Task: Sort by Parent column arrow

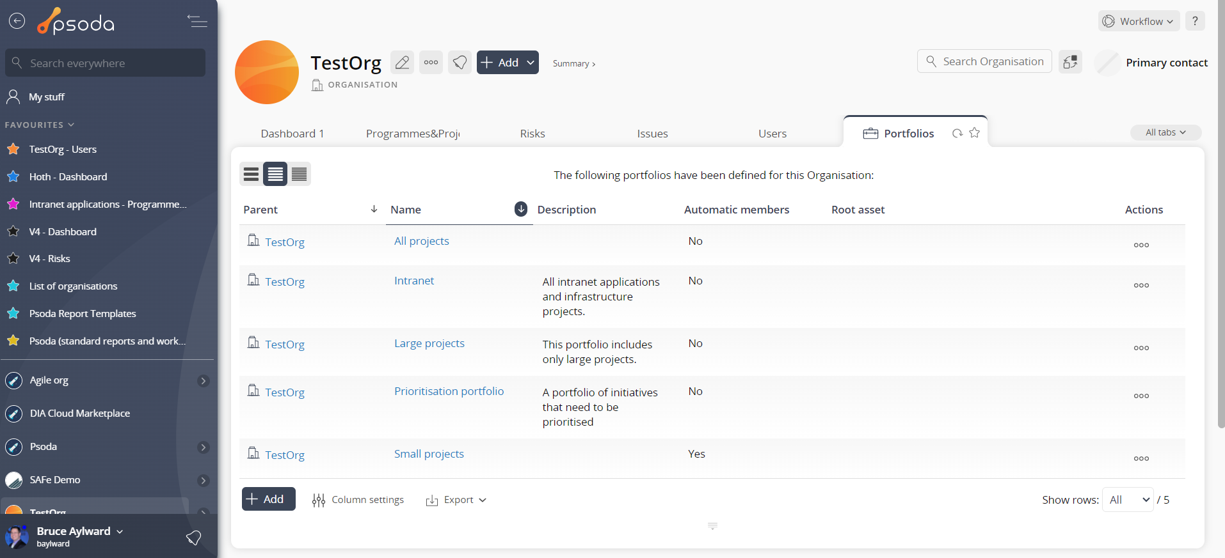Action: click(x=374, y=209)
